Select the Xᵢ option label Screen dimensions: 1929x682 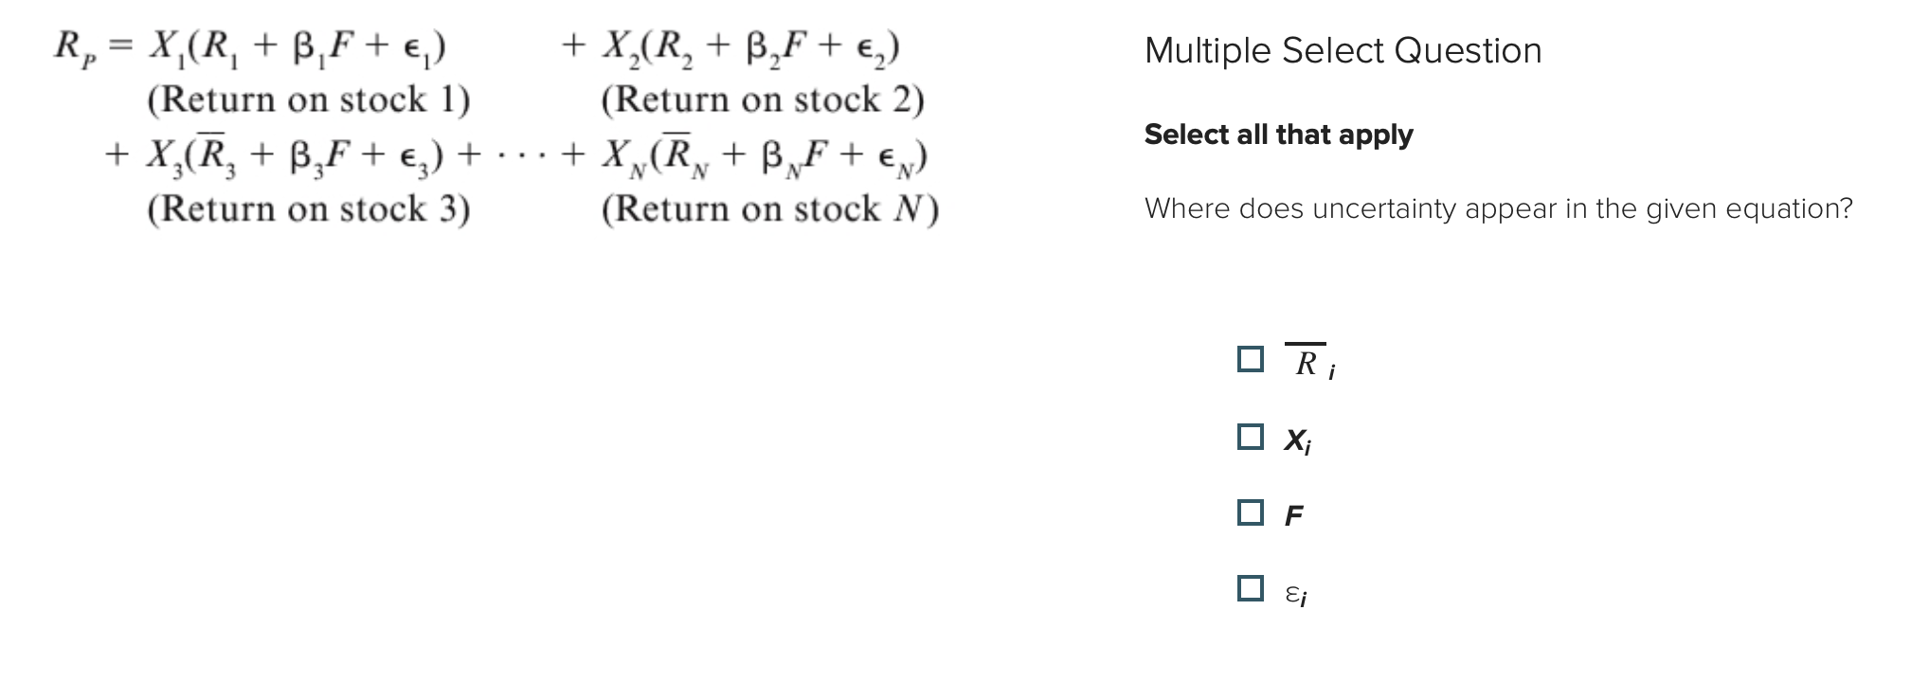tap(1298, 438)
